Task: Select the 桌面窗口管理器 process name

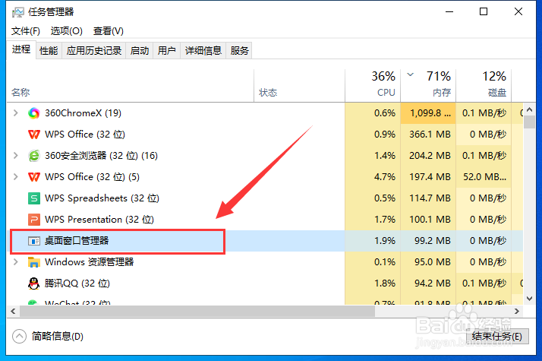Action: 77,241
